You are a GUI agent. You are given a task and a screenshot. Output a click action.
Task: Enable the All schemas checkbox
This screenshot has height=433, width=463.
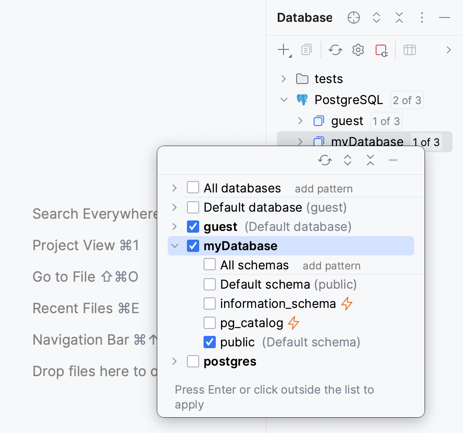coord(210,265)
